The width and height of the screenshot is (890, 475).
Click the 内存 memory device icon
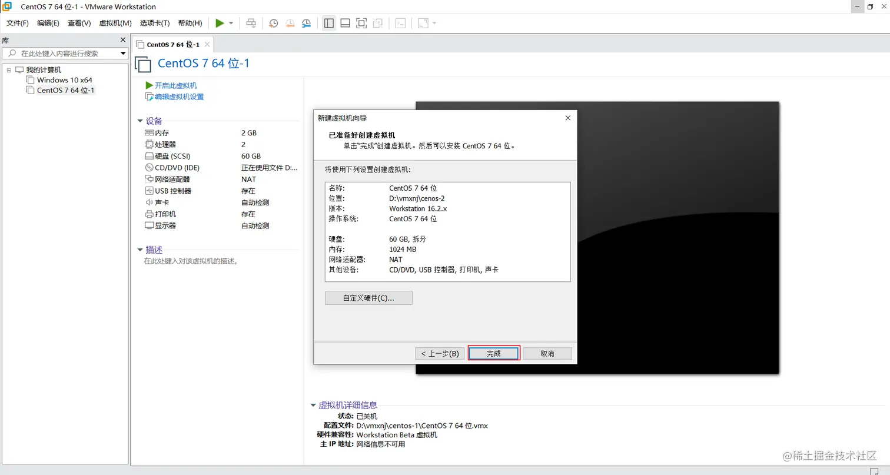click(x=149, y=132)
